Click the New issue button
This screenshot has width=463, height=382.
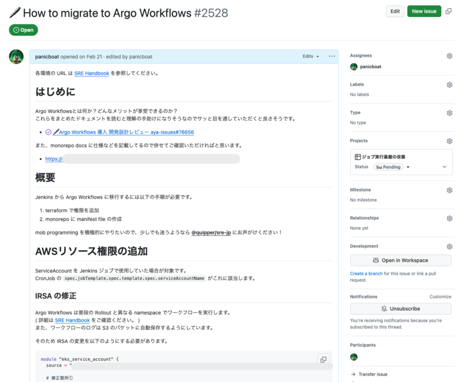pyautogui.click(x=424, y=11)
